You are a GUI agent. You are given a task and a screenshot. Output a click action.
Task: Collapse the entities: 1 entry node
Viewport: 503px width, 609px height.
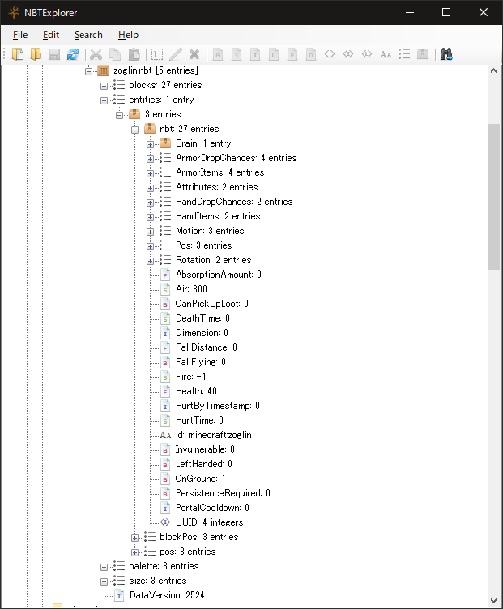click(104, 100)
